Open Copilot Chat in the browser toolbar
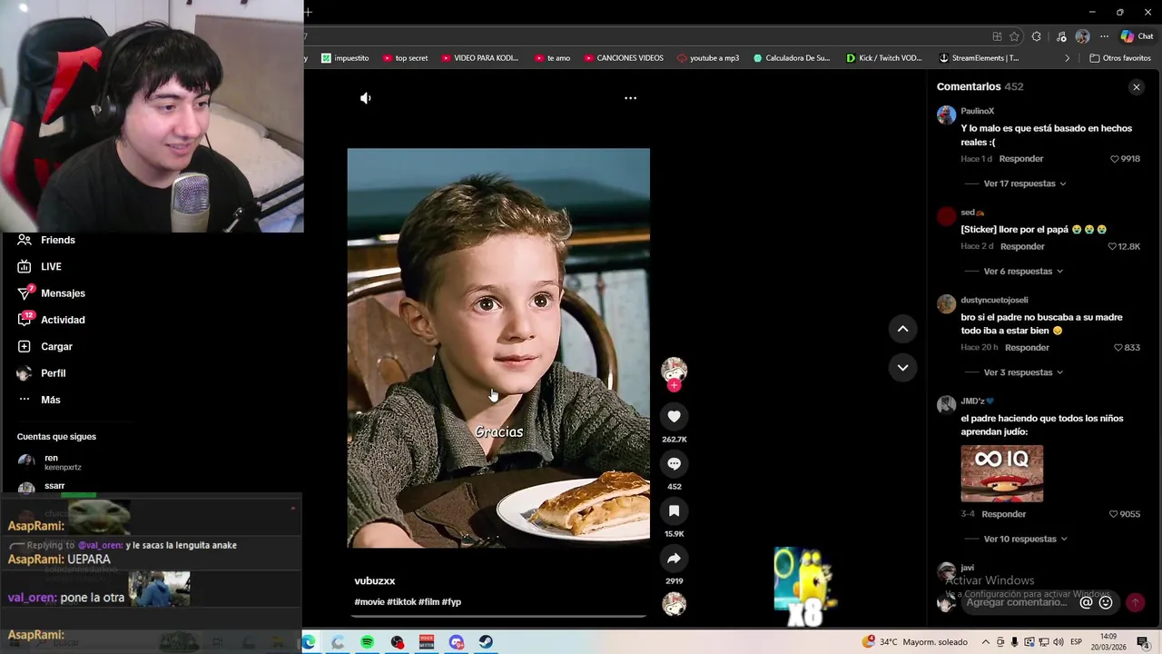This screenshot has width=1162, height=654. point(1137,36)
